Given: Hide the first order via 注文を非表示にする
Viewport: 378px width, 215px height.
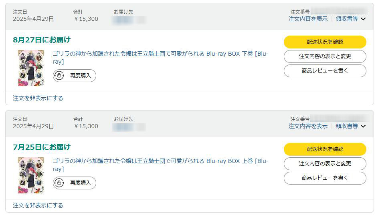Looking at the screenshot, I should pyautogui.click(x=38, y=98).
